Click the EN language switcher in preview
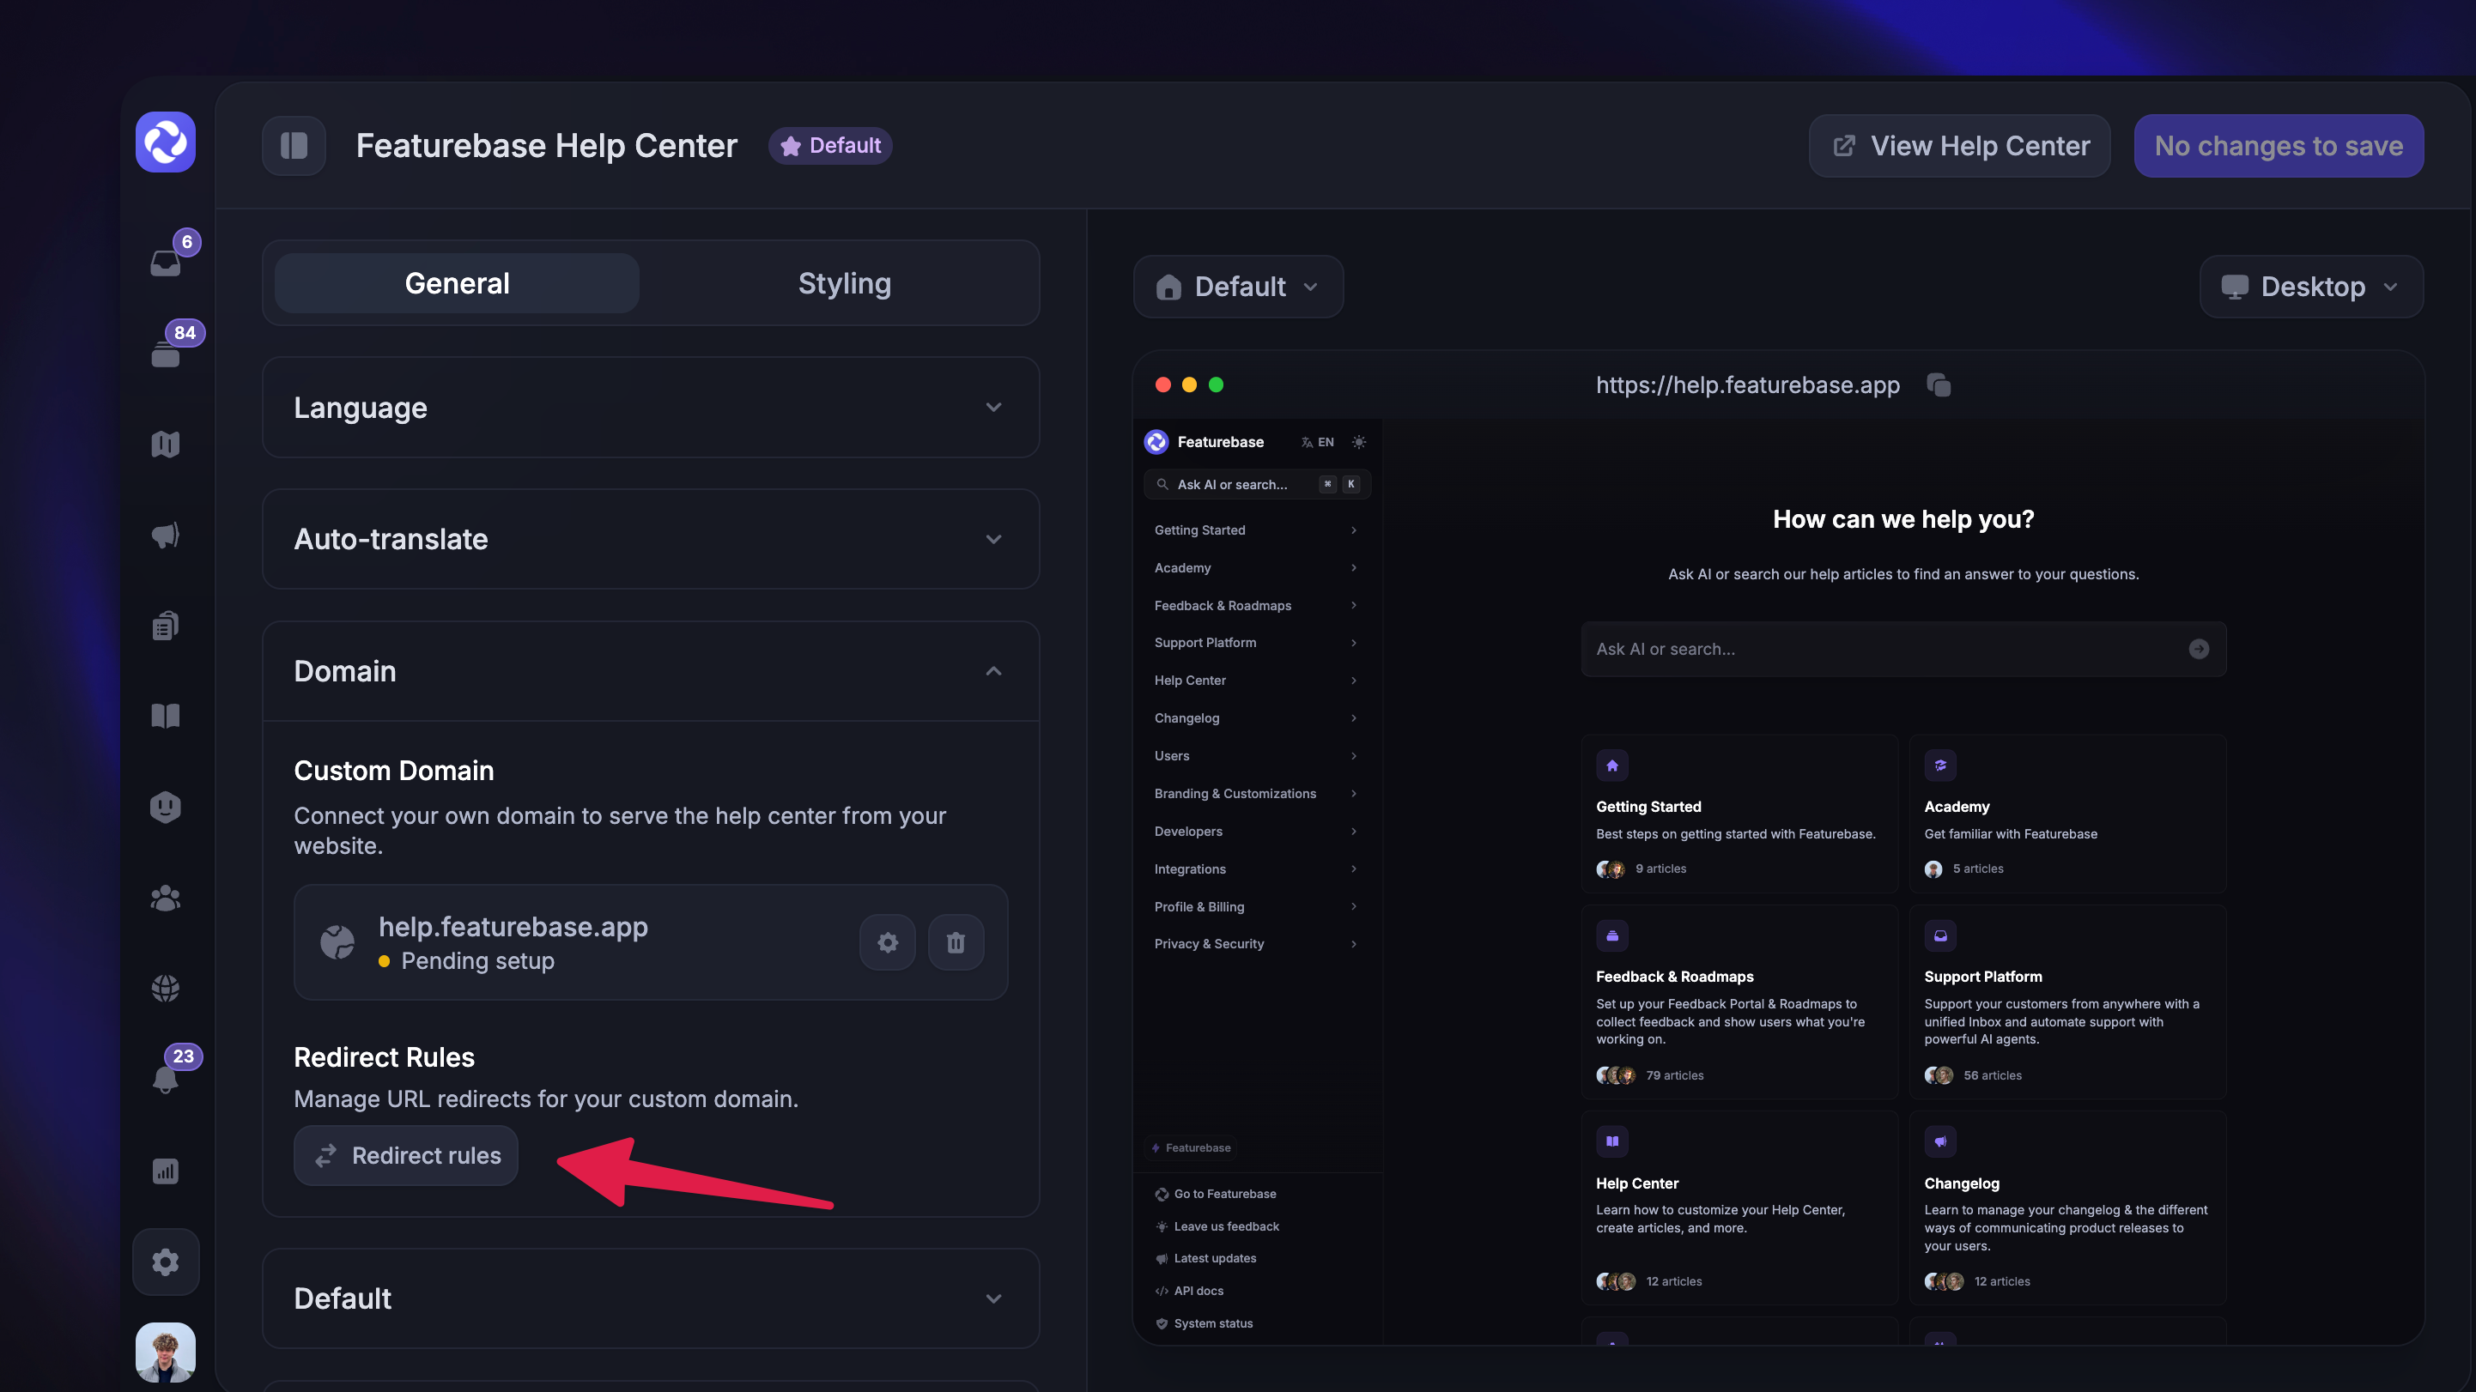The image size is (2476, 1392). (1318, 442)
